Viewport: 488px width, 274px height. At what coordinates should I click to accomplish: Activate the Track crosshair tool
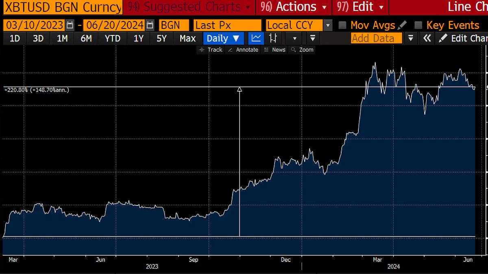pos(211,50)
